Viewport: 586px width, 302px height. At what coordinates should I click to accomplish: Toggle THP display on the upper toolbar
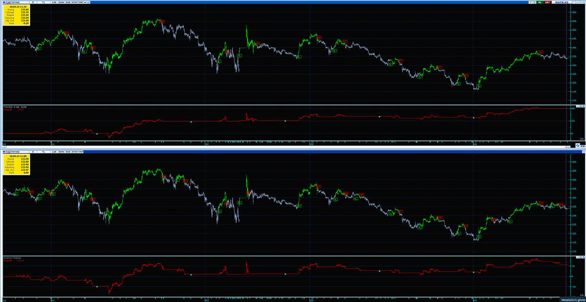coord(80,2)
